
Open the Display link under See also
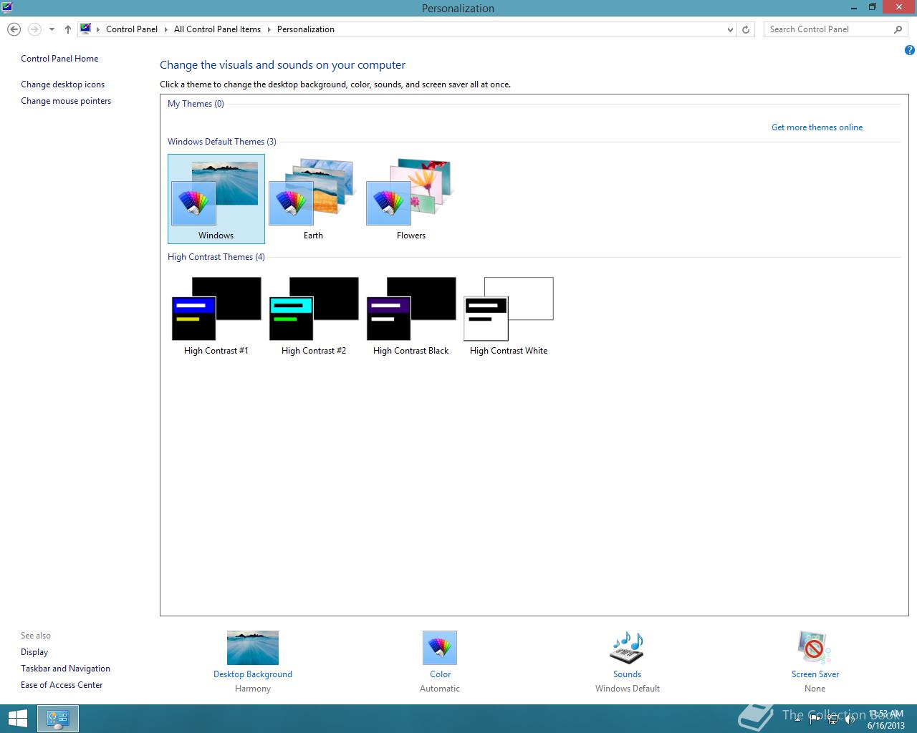point(34,652)
